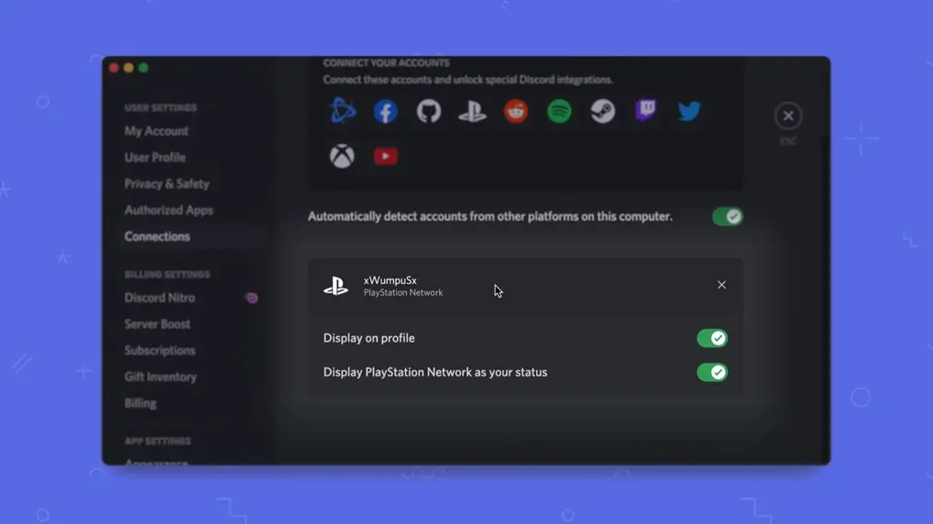
Task: Remove the xWumpuSx PlayStation connection
Action: click(722, 285)
